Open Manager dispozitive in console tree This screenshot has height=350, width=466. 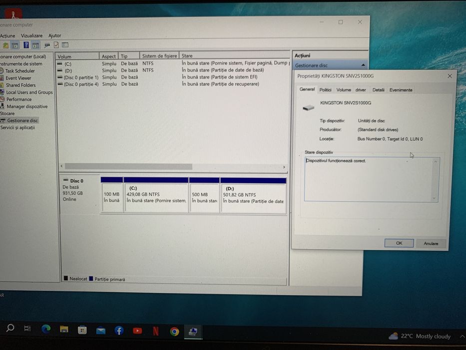[x=27, y=106]
